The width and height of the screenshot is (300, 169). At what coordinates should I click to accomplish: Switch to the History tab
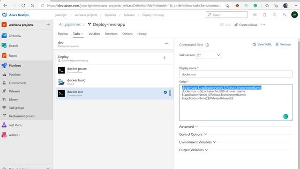point(142,34)
